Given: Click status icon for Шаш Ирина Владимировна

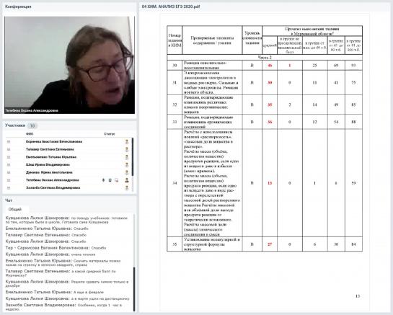Looking at the screenshot, I should [x=127, y=164].
